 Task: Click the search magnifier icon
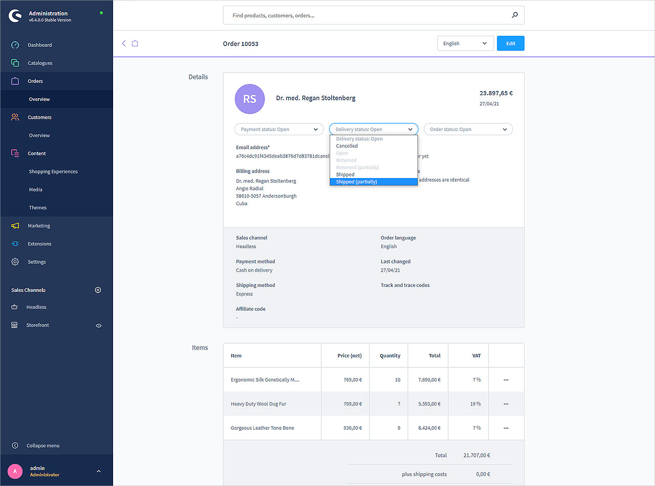515,15
